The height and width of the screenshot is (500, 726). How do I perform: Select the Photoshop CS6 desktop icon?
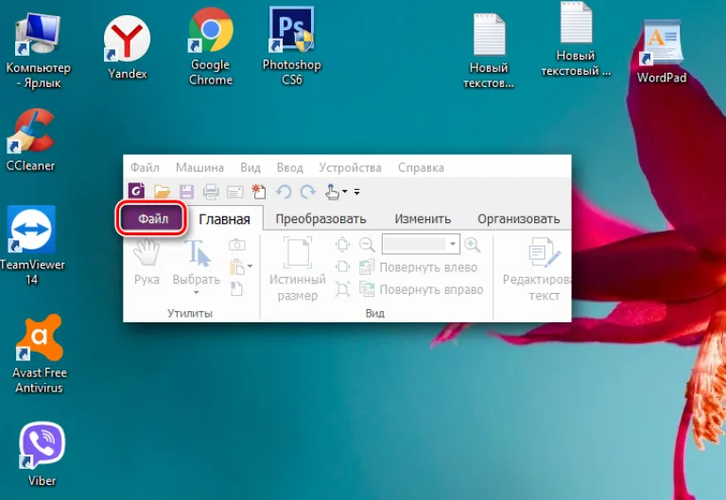point(292,46)
